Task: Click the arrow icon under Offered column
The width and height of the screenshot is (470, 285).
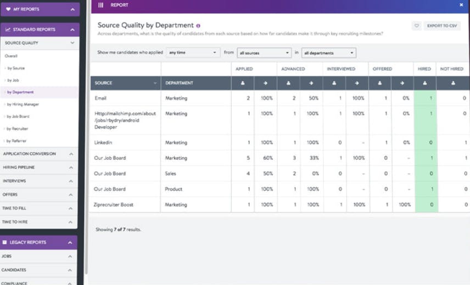Action: coord(402,83)
